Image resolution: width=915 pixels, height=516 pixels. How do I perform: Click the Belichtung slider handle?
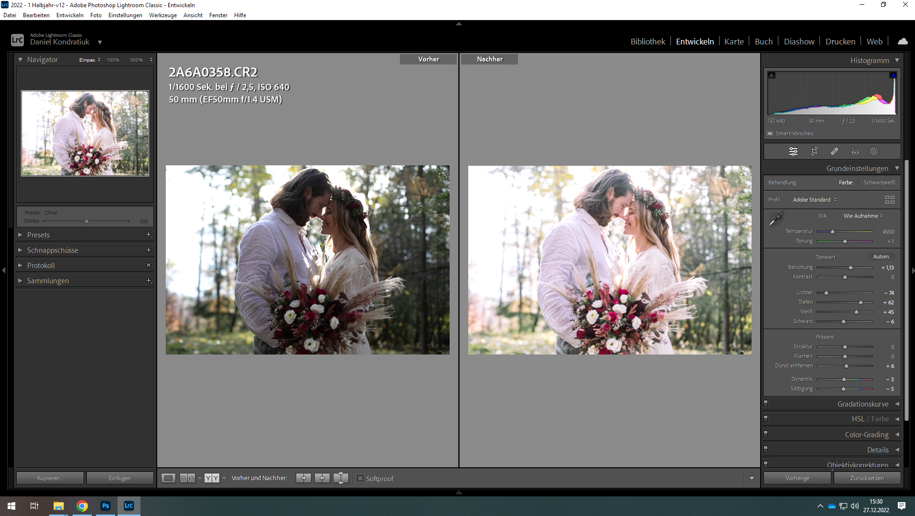(x=850, y=268)
